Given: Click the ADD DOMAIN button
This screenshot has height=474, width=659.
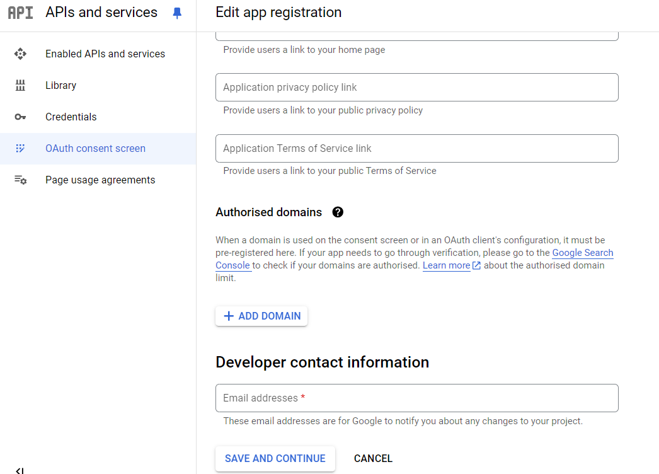Looking at the screenshot, I should point(261,316).
